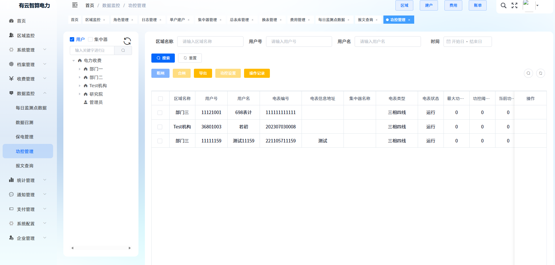Click the round search toggle icon above table
555x265 pixels.
[x=528, y=73]
